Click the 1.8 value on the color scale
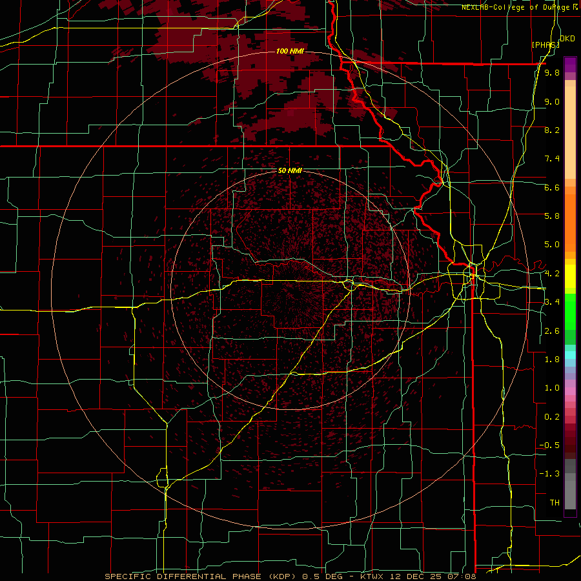This screenshot has width=581, height=581. click(552, 360)
